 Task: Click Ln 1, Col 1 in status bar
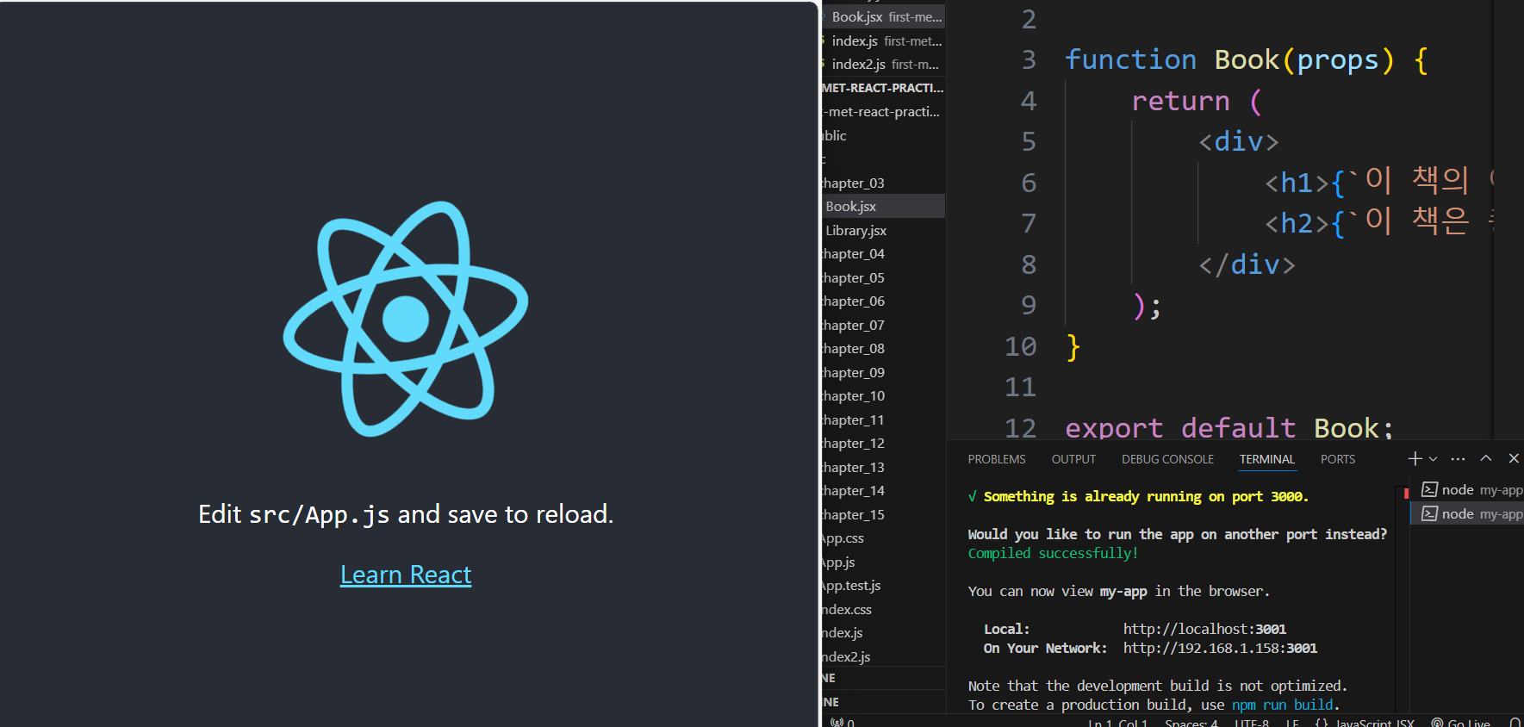(x=1117, y=723)
